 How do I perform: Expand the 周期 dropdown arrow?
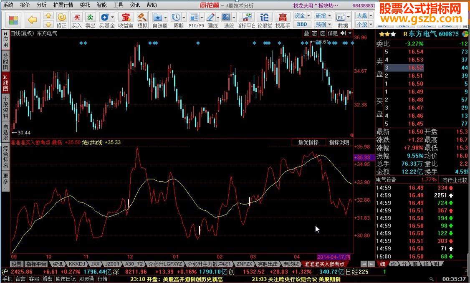tap(184, 17)
